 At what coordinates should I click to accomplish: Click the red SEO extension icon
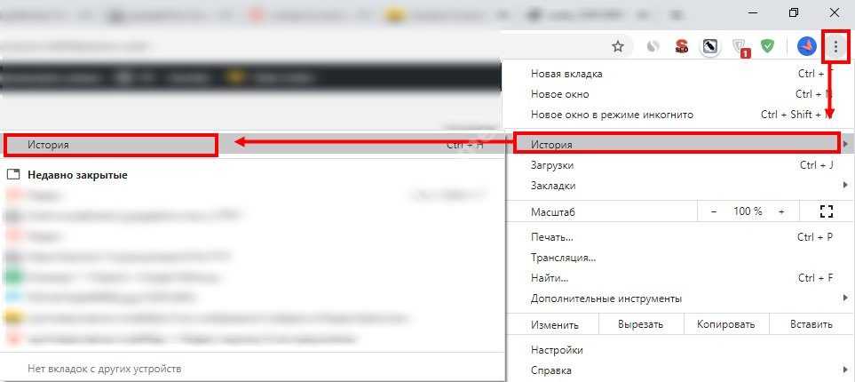tap(682, 46)
